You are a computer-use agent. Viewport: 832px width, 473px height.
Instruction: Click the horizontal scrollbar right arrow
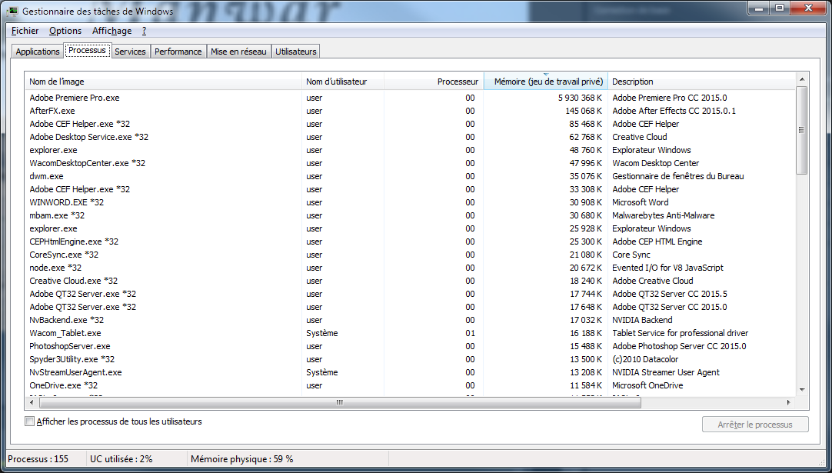789,402
